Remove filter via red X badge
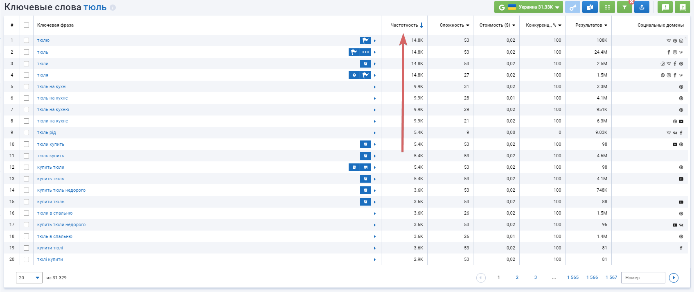Viewport: 694px width, 292px height. point(631,2)
